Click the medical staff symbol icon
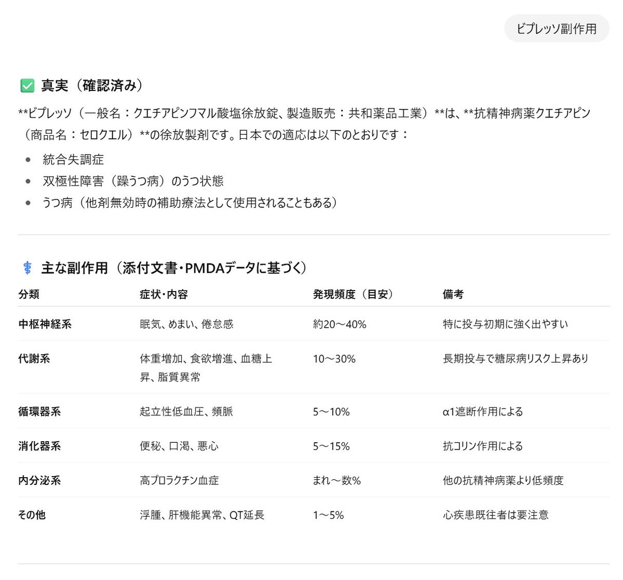 (27, 268)
